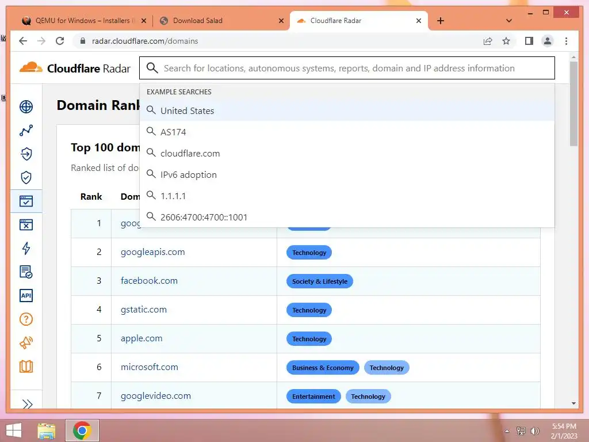Open the volume speaker tray icon
Viewport: 589px width, 442px height.
535,431
